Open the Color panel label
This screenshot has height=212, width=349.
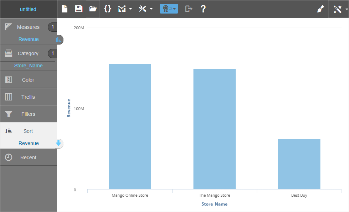[28, 80]
